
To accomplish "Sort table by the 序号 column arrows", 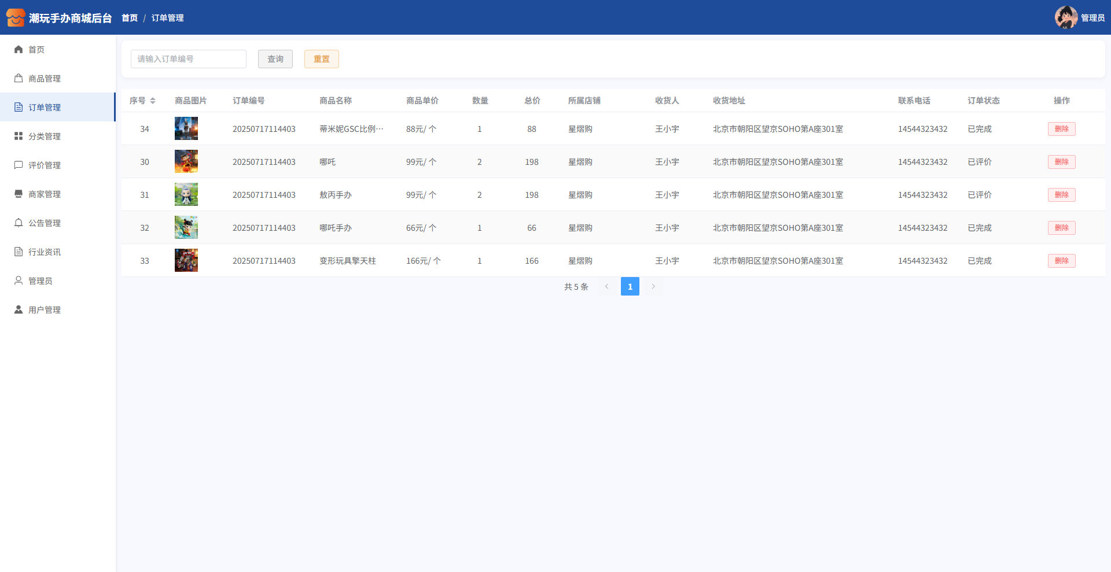I will [153, 101].
